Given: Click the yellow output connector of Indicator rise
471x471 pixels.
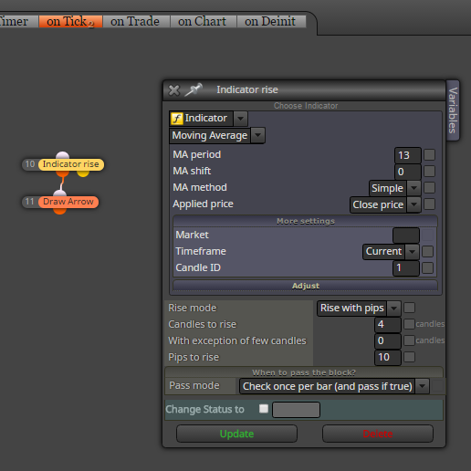Looking at the screenshot, I should (83, 173).
